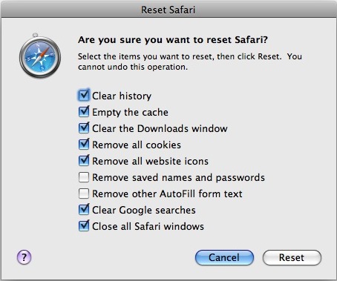
Task: Uncheck Remove all website icons box
Action: (x=84, y=161)
